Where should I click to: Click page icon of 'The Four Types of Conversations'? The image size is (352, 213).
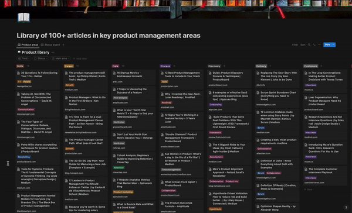(x=18, y=122)
